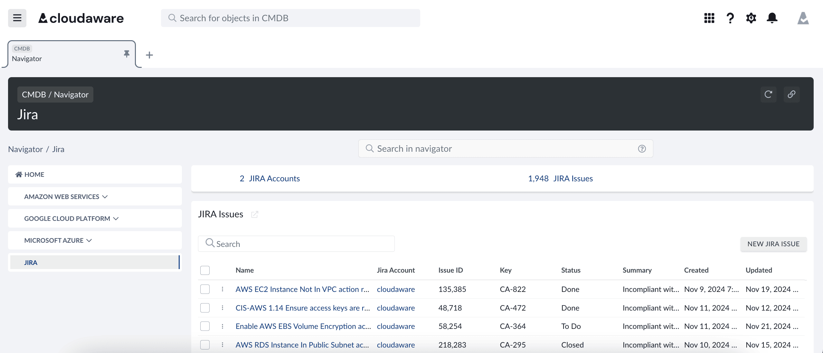Expand the Amazon Web Services section
Image resolution: width=823 pixels, height=353 pixels.
[x=66, y=196]
